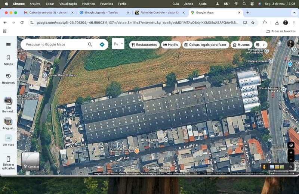Center map on my location

291,145
